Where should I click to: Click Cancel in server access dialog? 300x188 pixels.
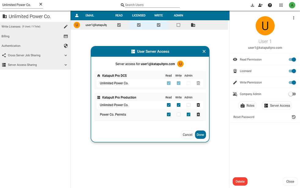pyautogui.click(x=187, y=135)
